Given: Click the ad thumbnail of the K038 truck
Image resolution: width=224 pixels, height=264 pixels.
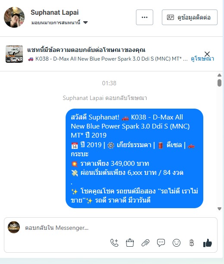Looking at the screenshot, I should pos(14,54).
